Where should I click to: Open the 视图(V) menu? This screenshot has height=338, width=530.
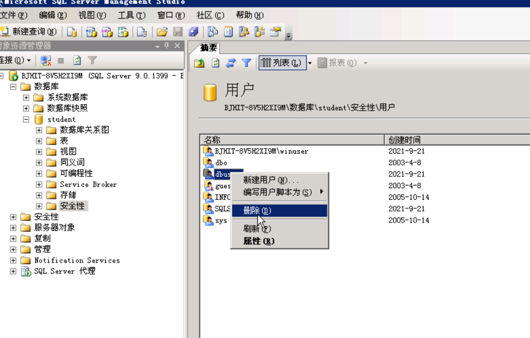92,15
